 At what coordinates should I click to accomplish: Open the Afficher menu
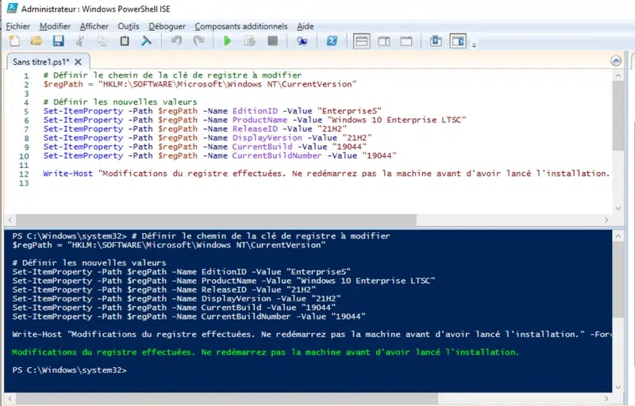point(94,26)
